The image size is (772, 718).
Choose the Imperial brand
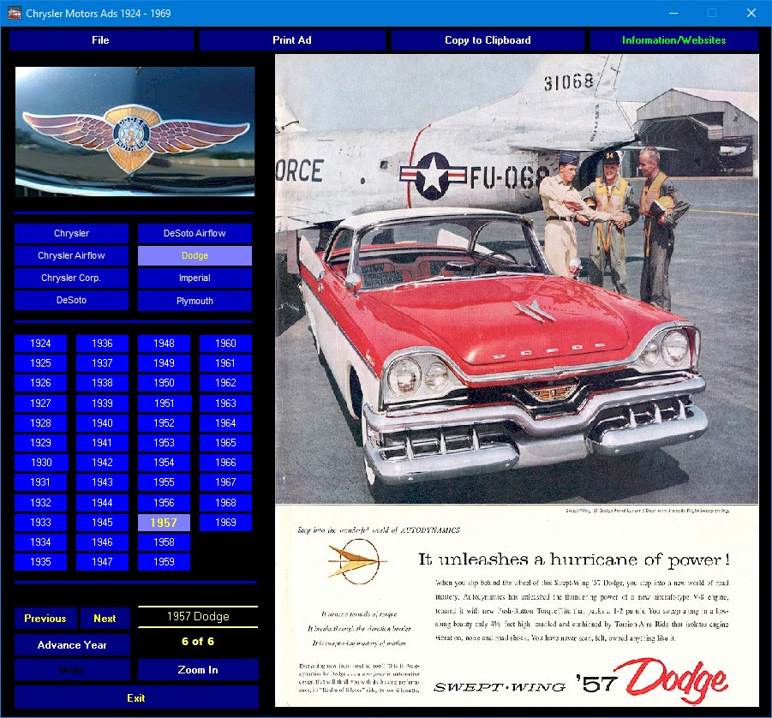[x=194, y=278]
